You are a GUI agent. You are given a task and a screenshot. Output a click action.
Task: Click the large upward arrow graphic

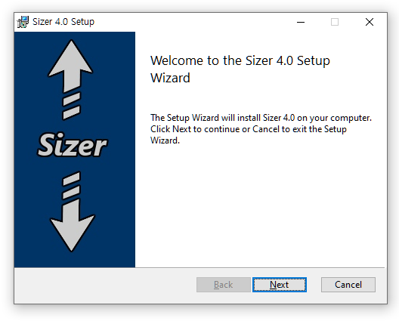(x=70, y=66)
